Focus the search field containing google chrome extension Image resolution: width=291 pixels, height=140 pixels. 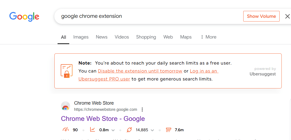[x=149, y=16]
